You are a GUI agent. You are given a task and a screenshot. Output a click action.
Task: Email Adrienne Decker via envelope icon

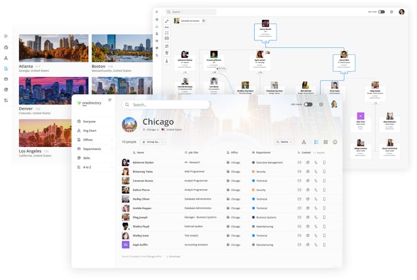[x=300, y=162]
